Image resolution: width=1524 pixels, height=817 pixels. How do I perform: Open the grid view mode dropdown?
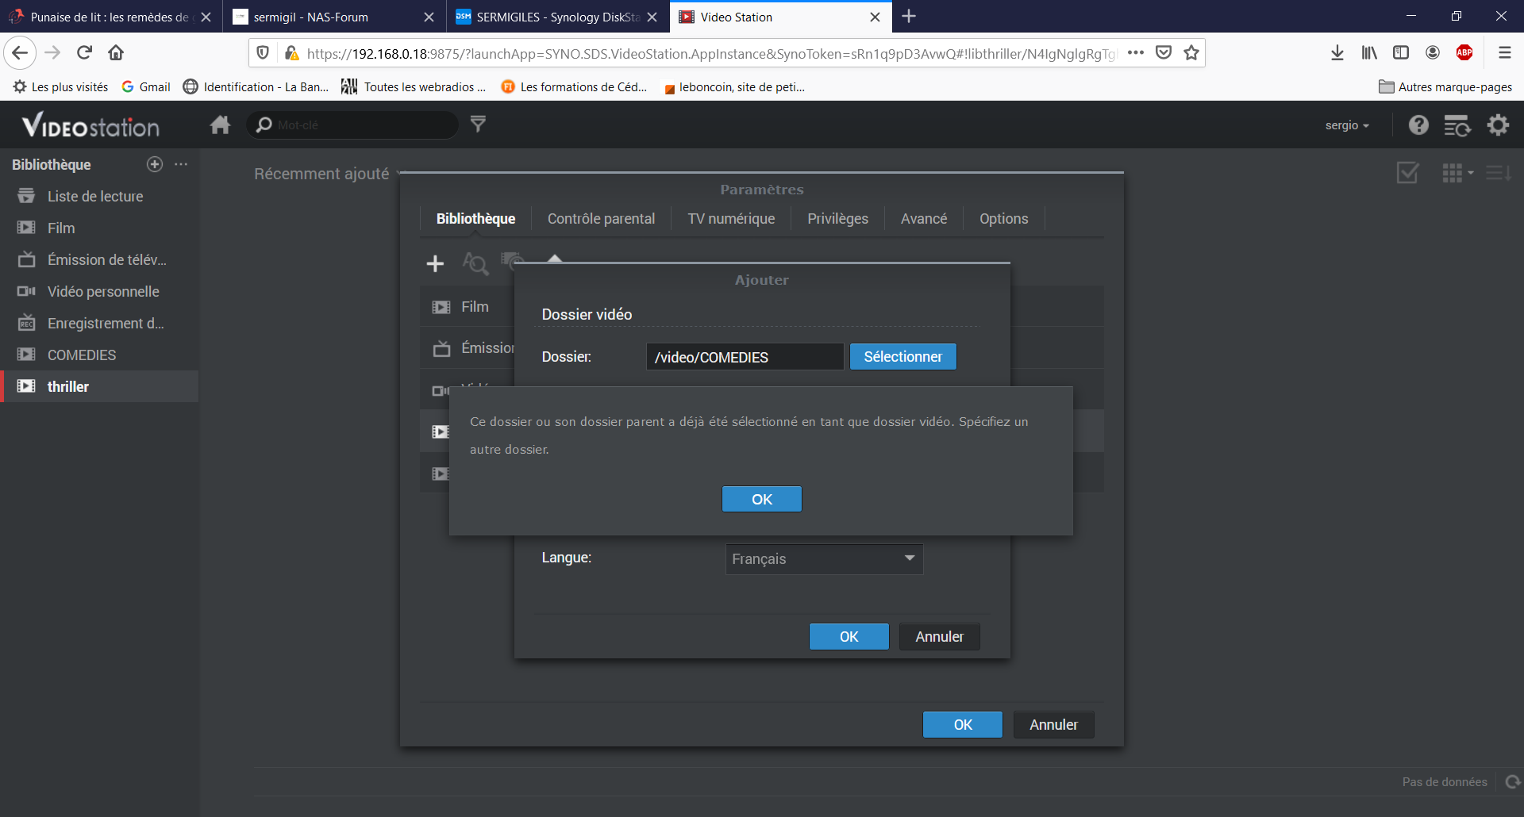click(1458, 173)
